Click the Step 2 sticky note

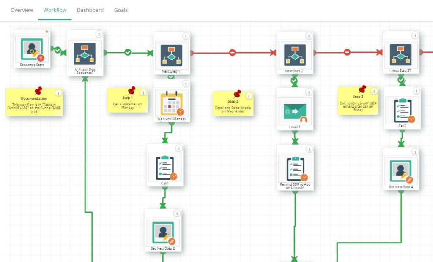[x=233, y=105]
